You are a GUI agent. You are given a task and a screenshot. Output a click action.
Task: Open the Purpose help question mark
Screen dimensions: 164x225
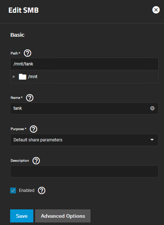pos(33,129)
